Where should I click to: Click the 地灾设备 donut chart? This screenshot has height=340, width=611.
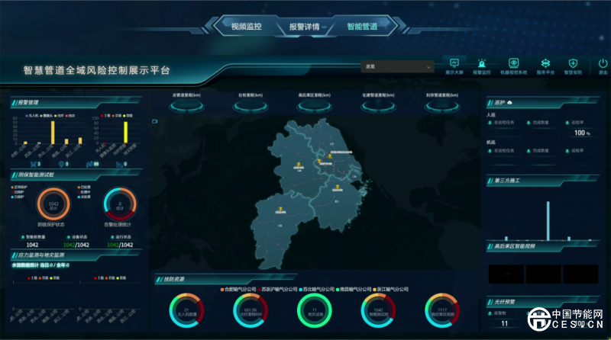[x=314, y=311]
